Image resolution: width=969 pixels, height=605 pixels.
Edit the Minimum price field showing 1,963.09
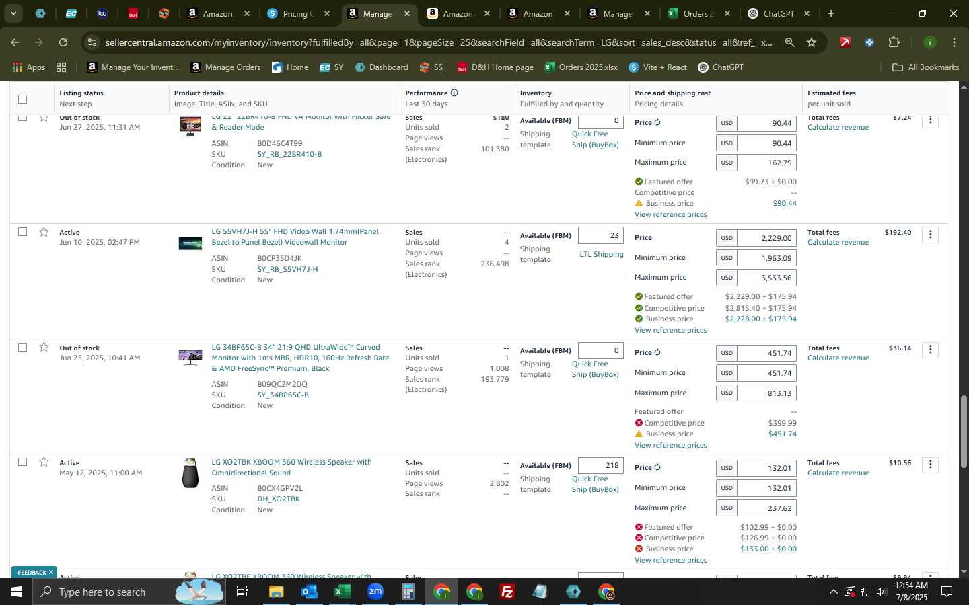pos(766,257)
